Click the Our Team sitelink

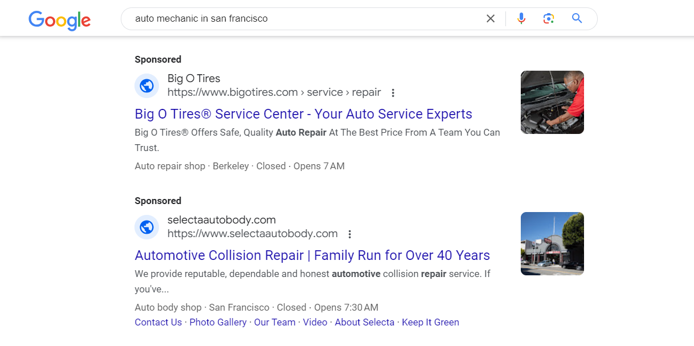click(x=275, y=322)
